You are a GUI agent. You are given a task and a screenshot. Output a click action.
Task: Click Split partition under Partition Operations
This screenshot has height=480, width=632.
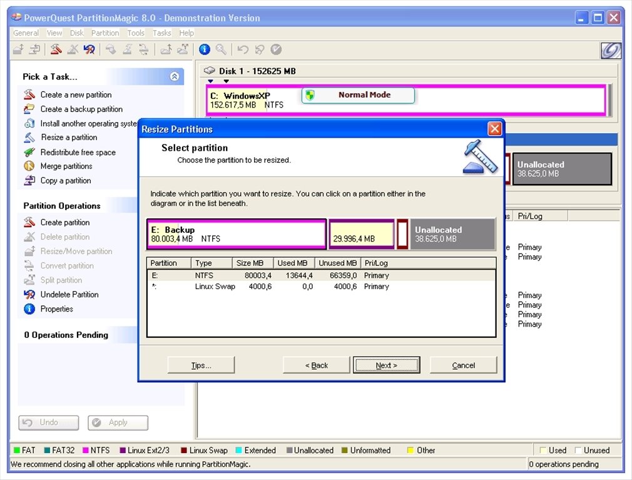(x=61, y=280)
